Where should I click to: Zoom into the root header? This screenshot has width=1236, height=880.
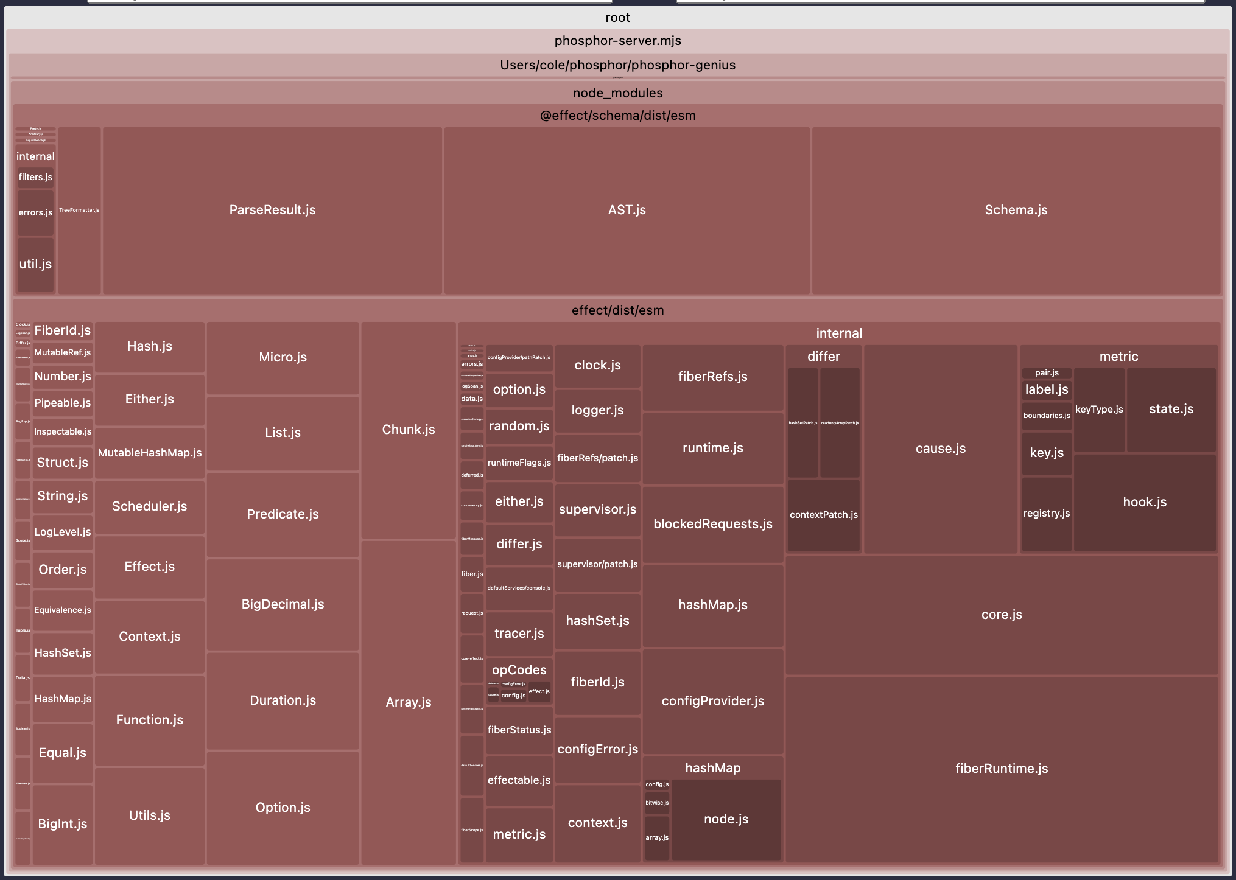617,18
